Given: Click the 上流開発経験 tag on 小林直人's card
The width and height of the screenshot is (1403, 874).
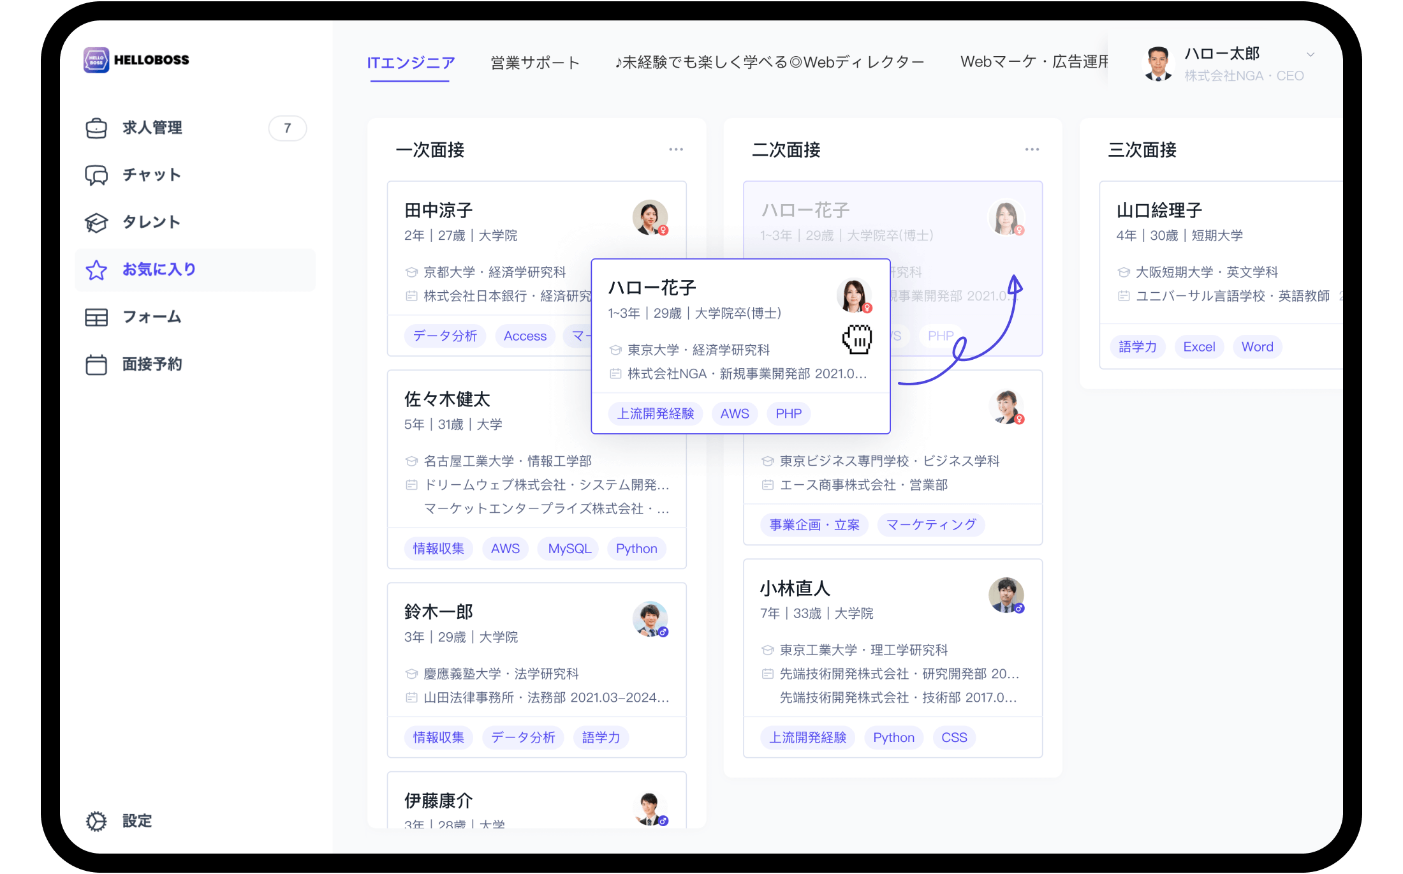Looking at the screenshot, I should point(807,737).
